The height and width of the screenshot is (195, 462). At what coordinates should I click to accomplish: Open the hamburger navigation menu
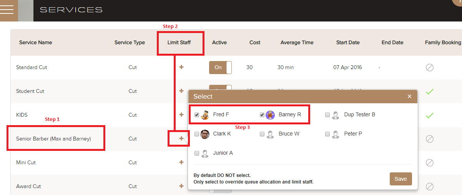(7, 10)
